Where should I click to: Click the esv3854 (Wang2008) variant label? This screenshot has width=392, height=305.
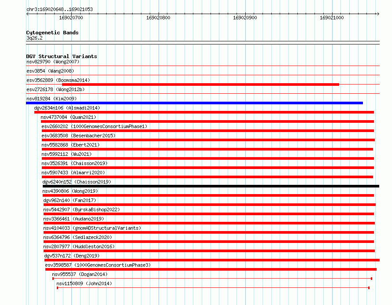tap(50, 71)
